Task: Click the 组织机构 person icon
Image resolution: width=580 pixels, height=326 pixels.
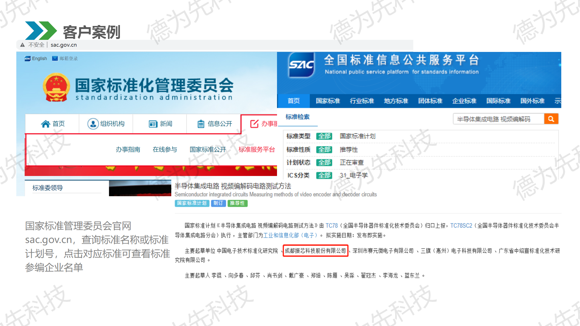Action: click(x=93, y=124)
